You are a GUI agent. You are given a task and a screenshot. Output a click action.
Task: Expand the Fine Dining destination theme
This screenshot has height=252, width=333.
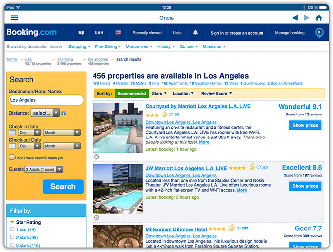(108, 46)
